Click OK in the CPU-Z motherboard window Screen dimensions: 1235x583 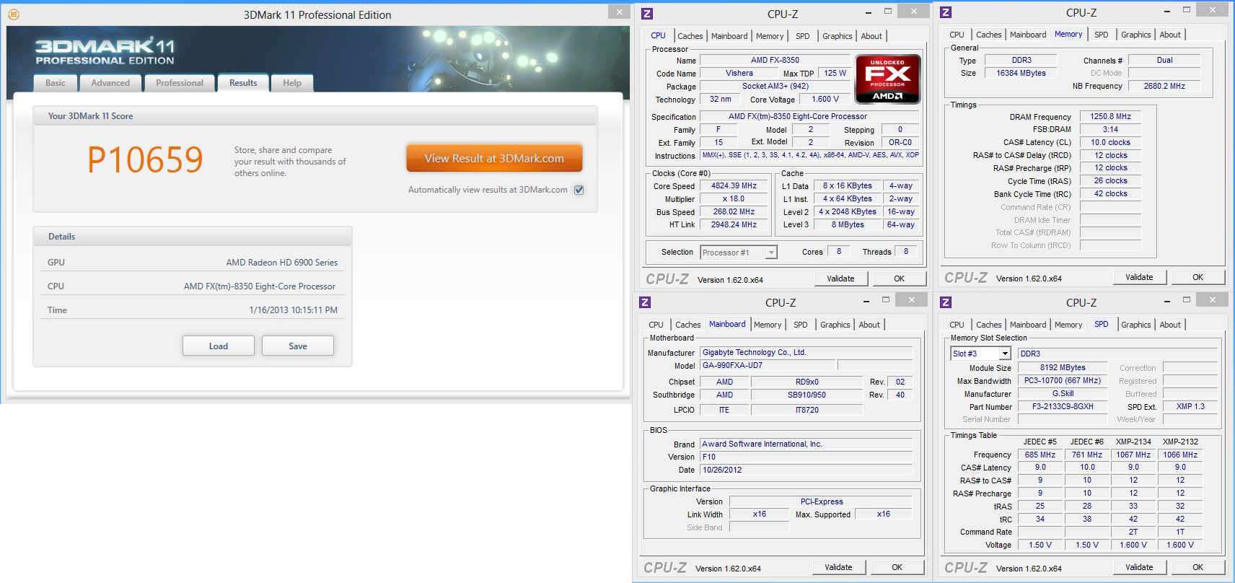(x=897, y=567)
